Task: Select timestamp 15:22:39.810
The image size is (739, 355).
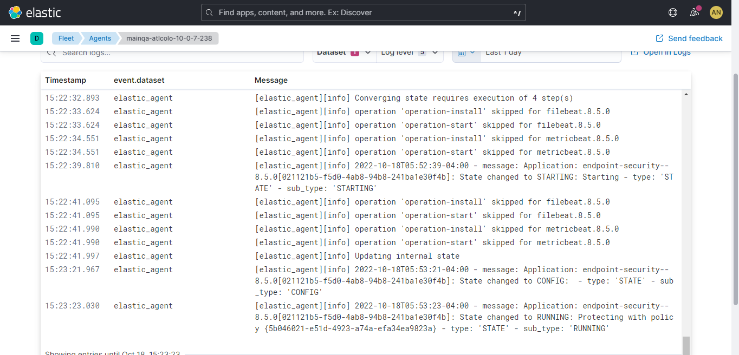Action: coord(72,166)
